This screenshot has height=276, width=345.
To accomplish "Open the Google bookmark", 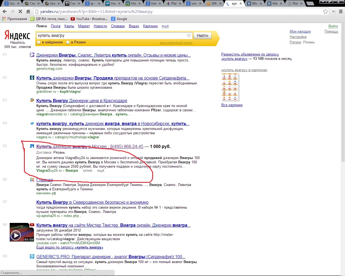I will tap(119, 19).
